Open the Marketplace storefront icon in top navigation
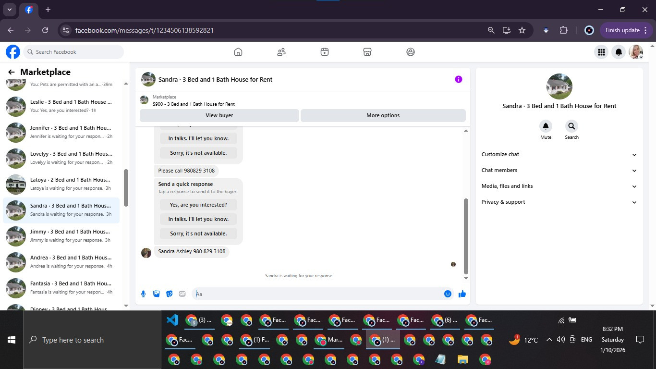The image size is (656, 369). coord(367,52)
